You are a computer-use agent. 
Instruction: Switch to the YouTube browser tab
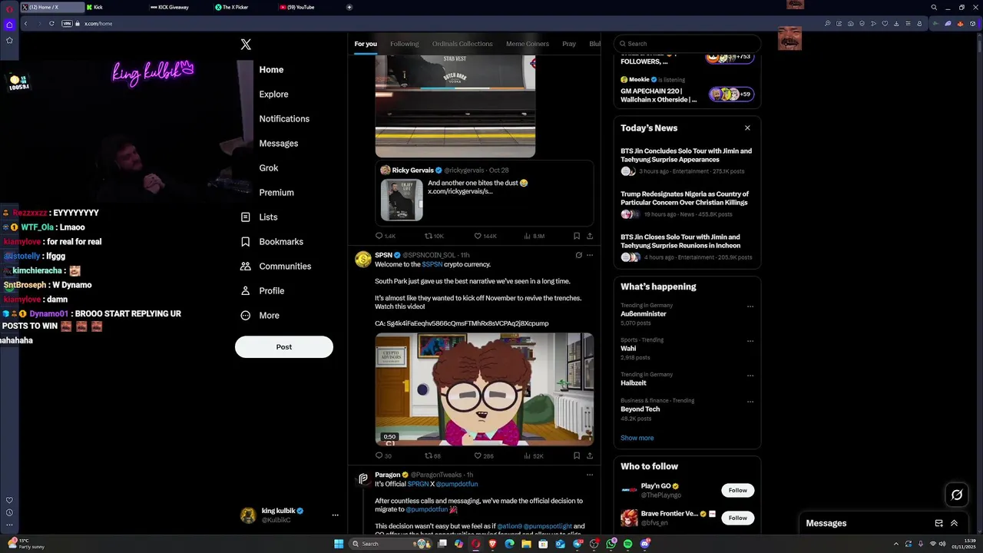pyautogui.click(x=309, y=7)
